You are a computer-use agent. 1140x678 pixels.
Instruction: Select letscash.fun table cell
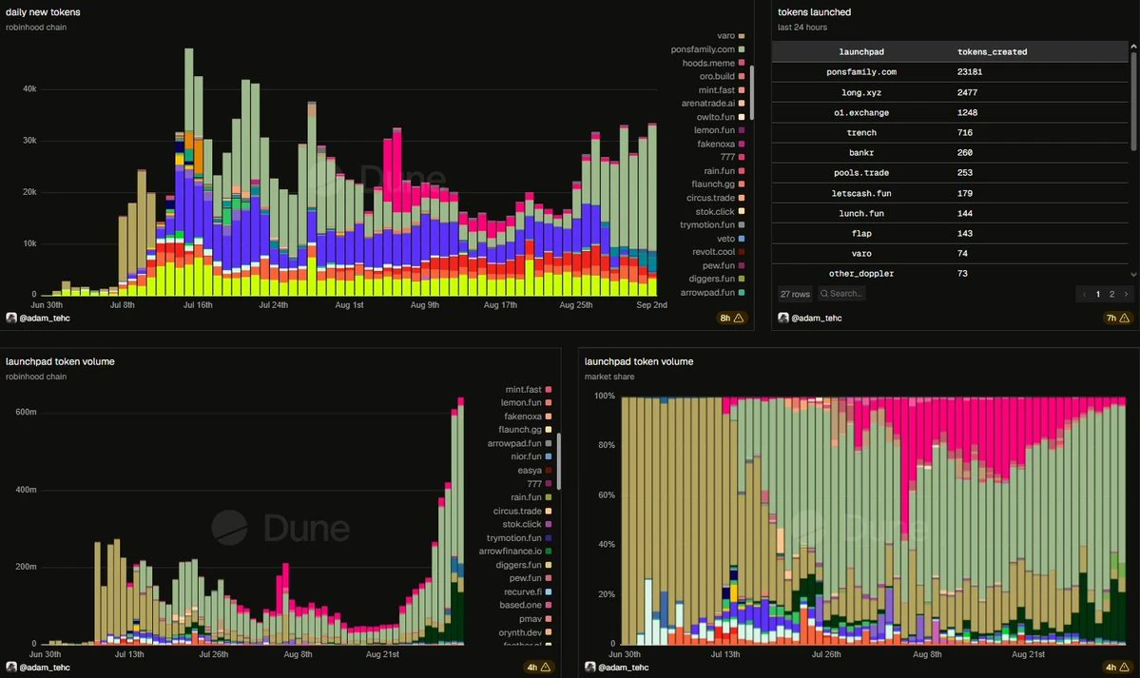tap(861, 193)
